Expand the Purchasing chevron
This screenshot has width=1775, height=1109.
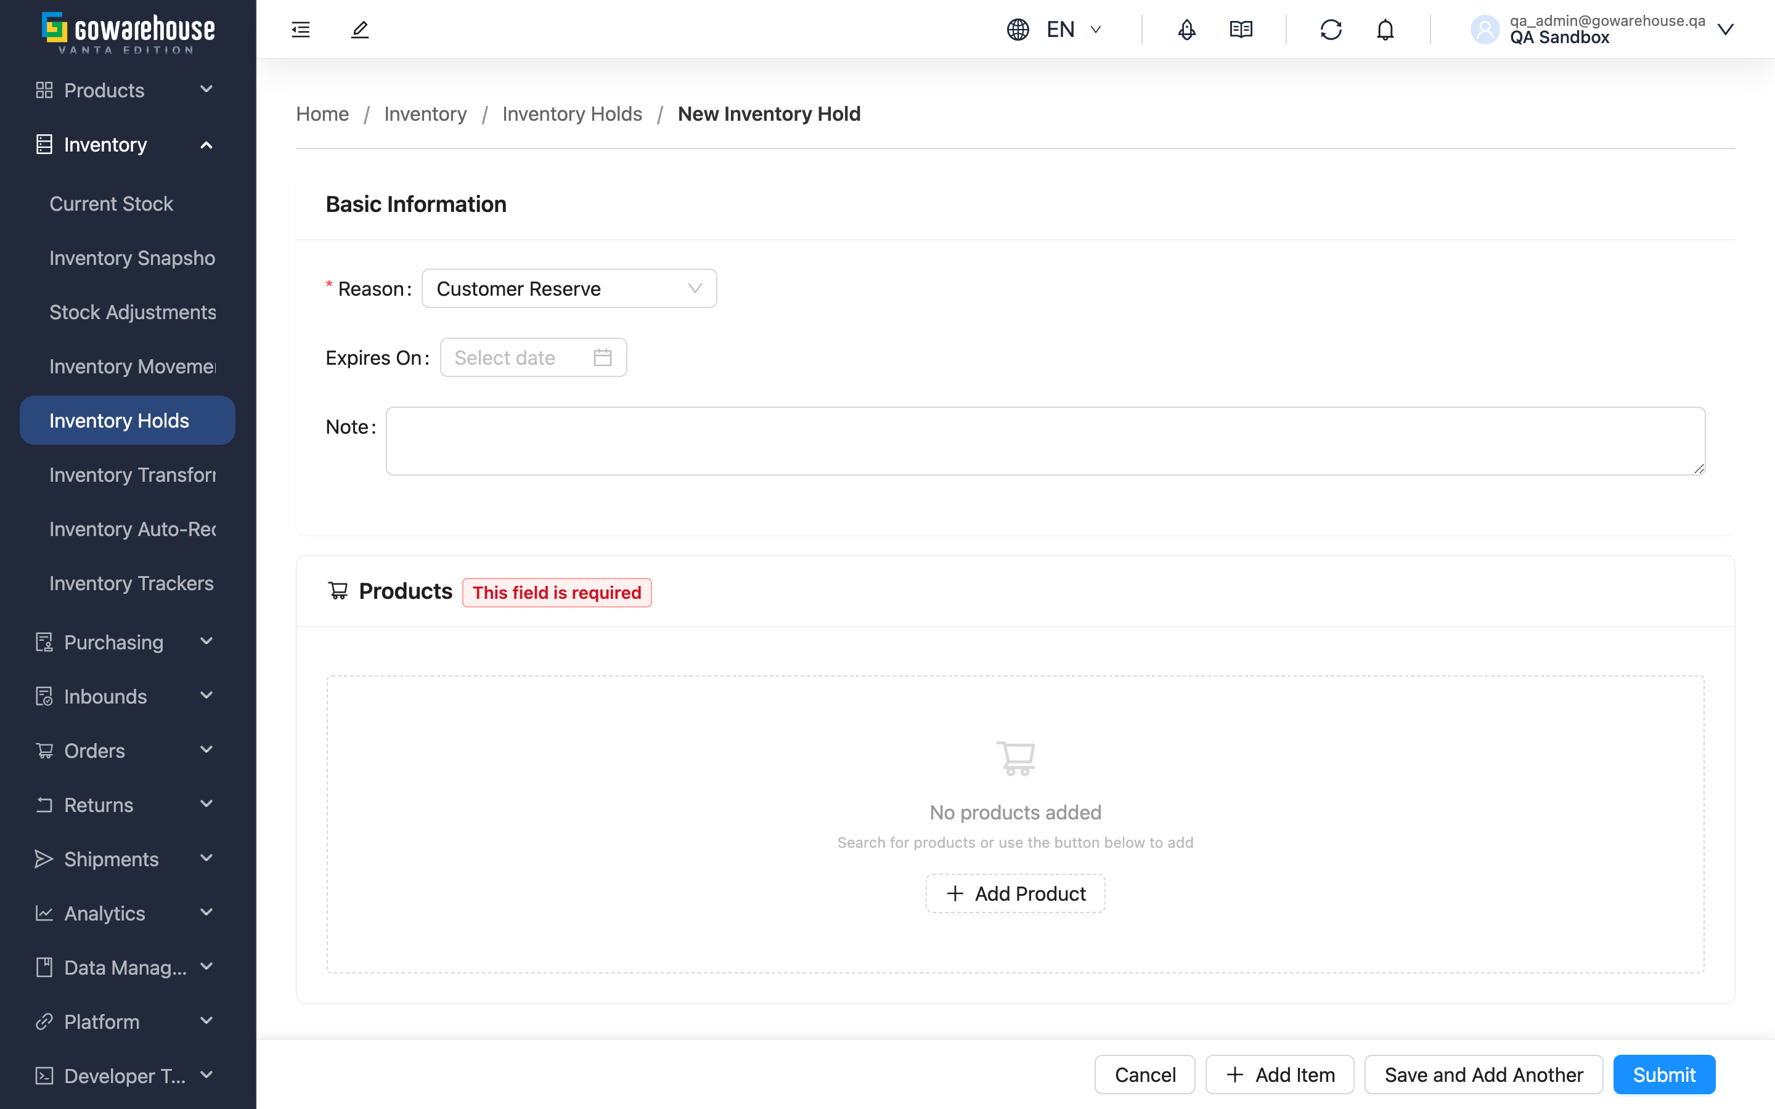click(x=207, y=642)
